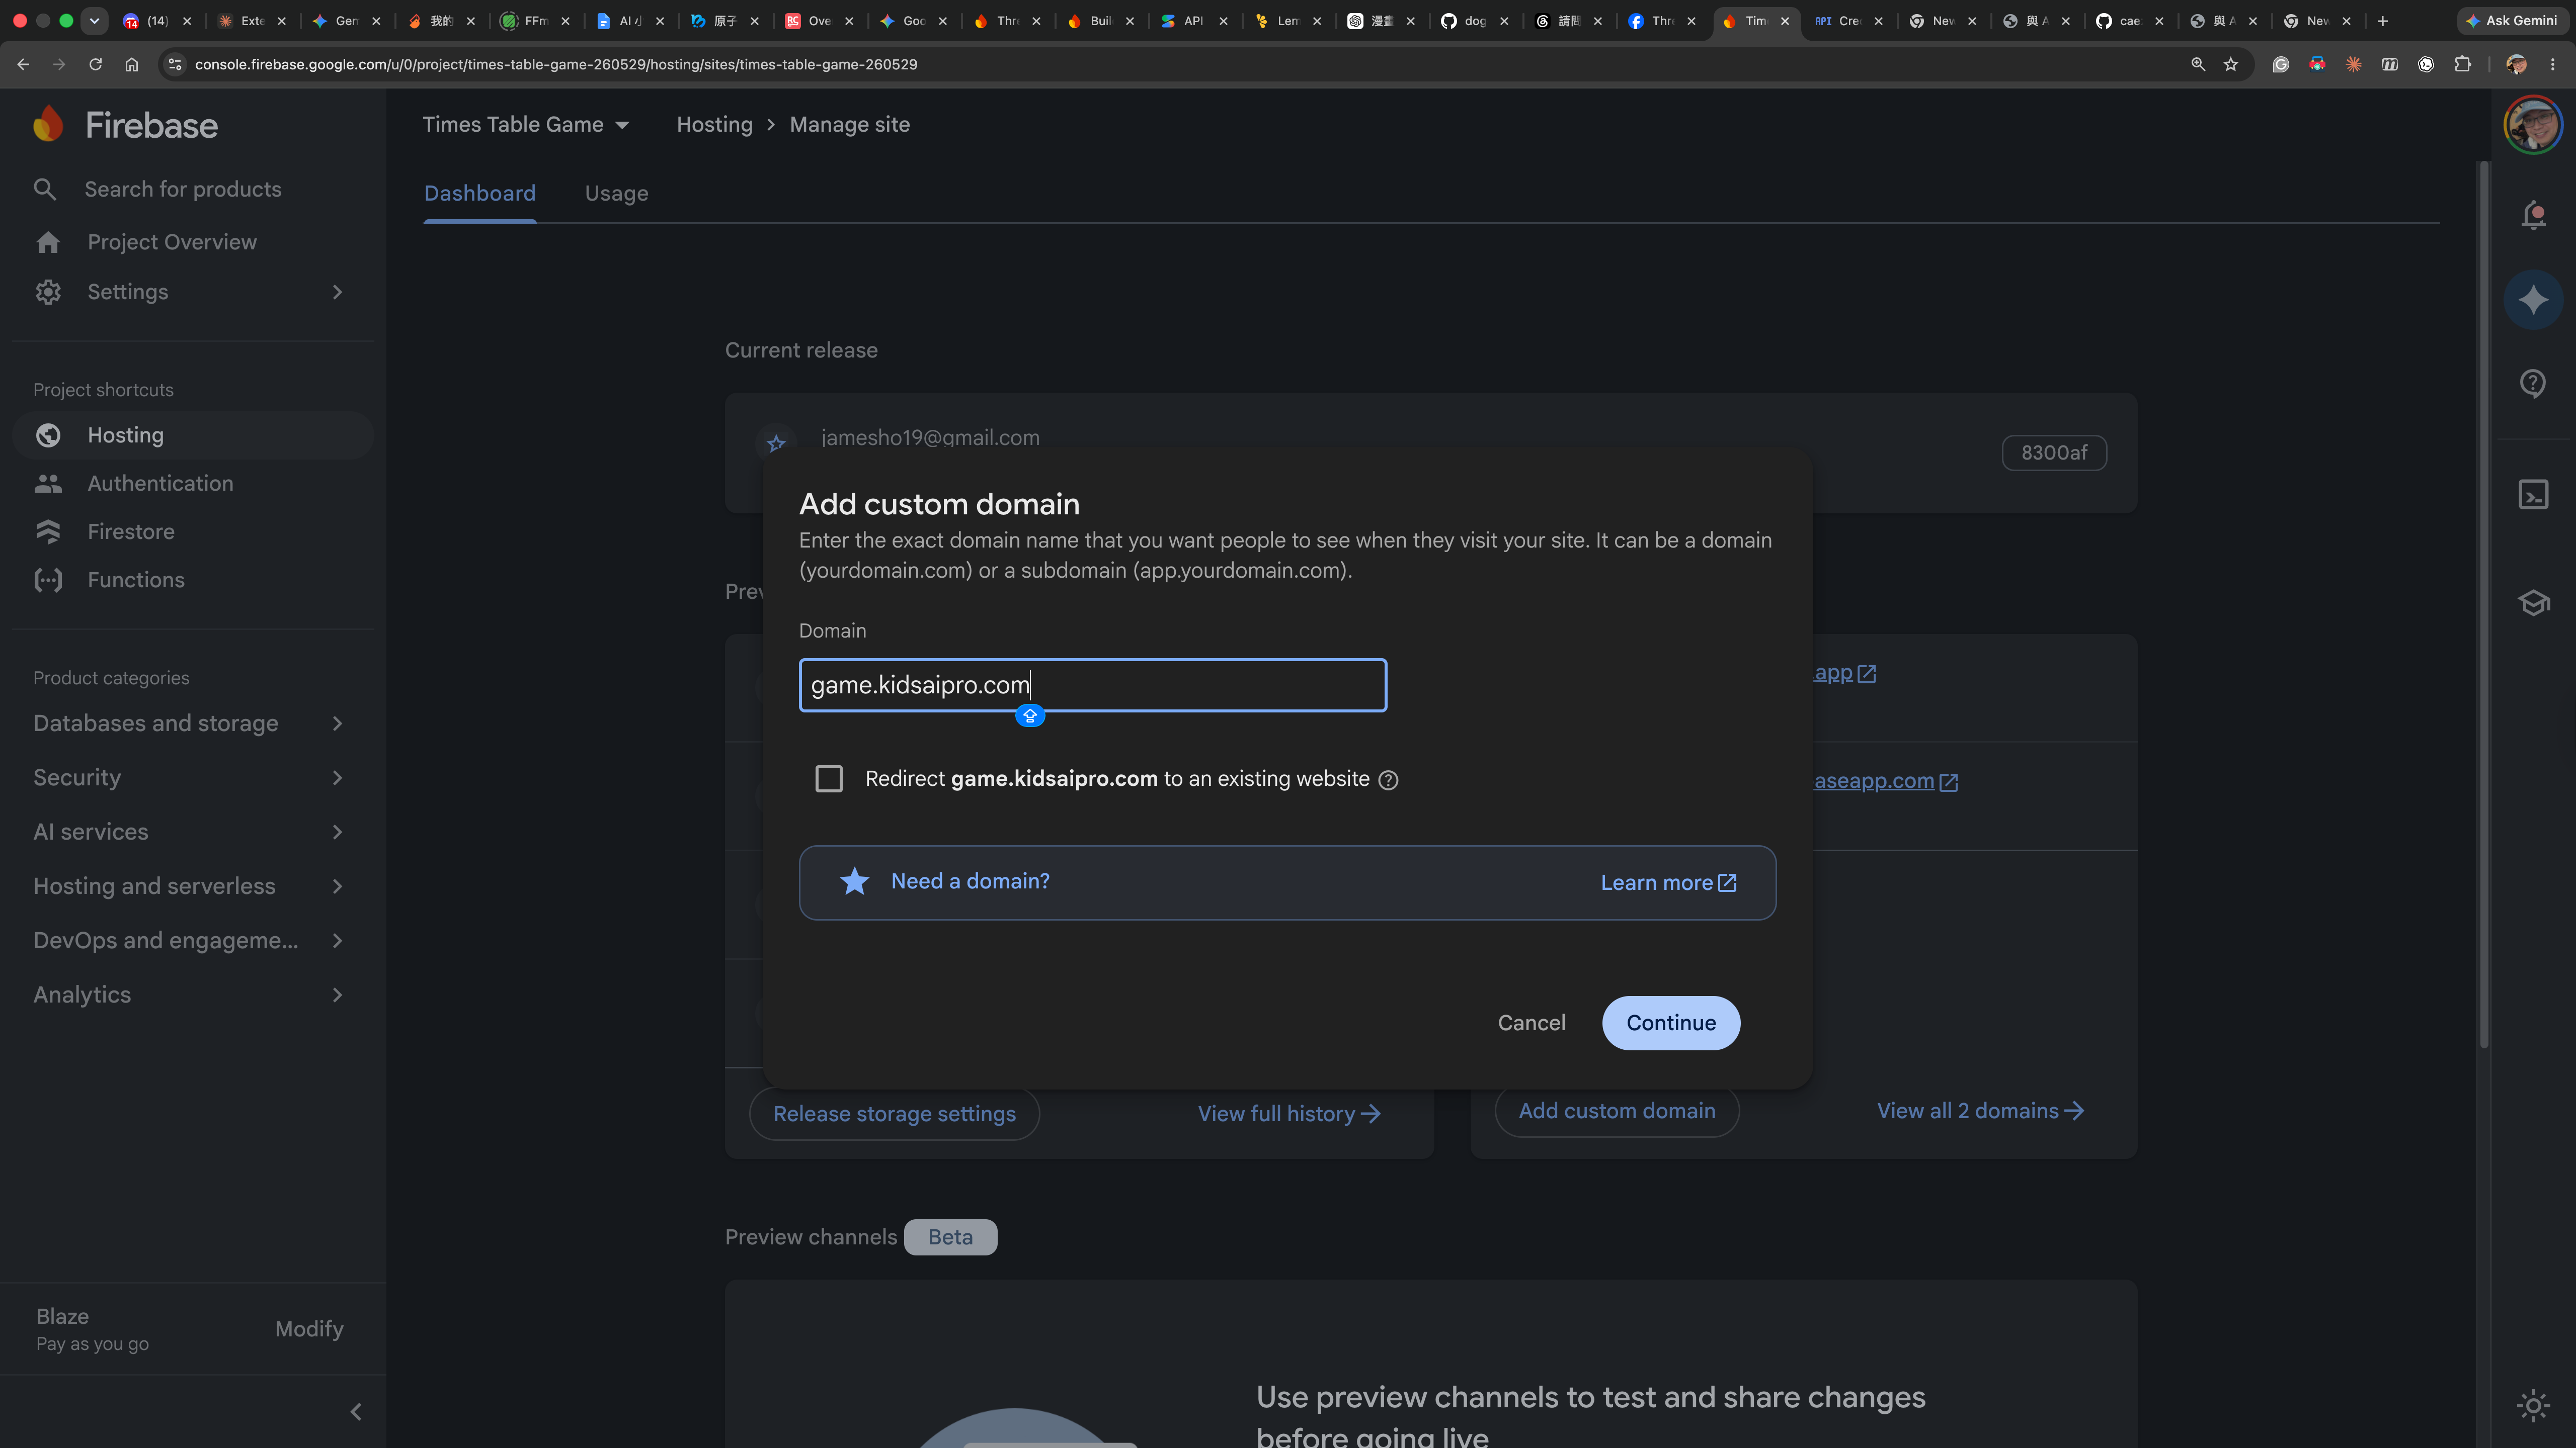Go back with the browser back arrow

tap(23, 64)
